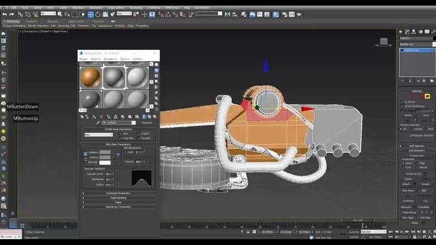Image resolution: width=436 pixels, height=245 pixels.
Task: Activate the Select and Move tool
Action: (x=91, y=14)
